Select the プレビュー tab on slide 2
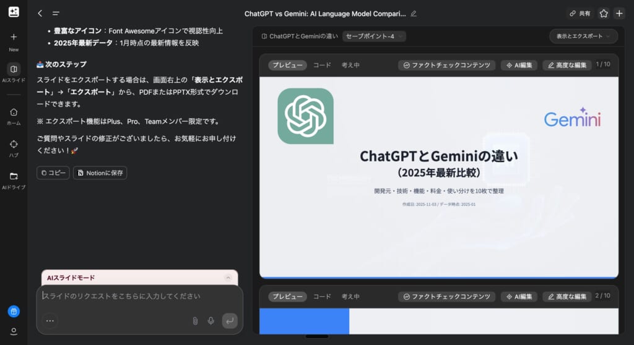This screenshot has width=634, height=345. coord(287,297)
